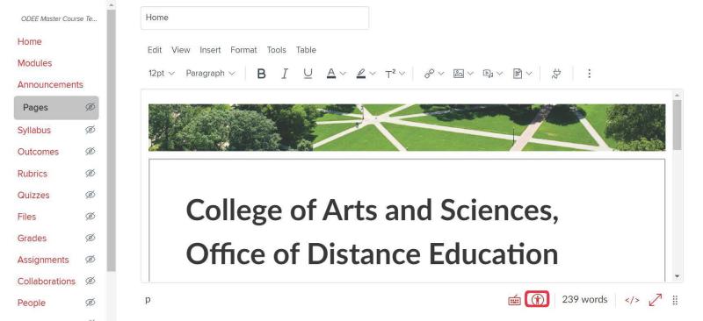The width and height of the screenshot is (703, 321).
Task: Open the Apps plug icon
Action: [x=556, y=74]
